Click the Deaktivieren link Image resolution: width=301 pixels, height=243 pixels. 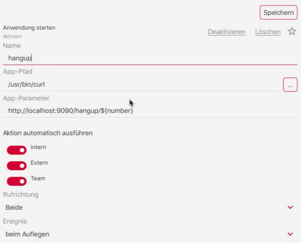click(226, 32)
